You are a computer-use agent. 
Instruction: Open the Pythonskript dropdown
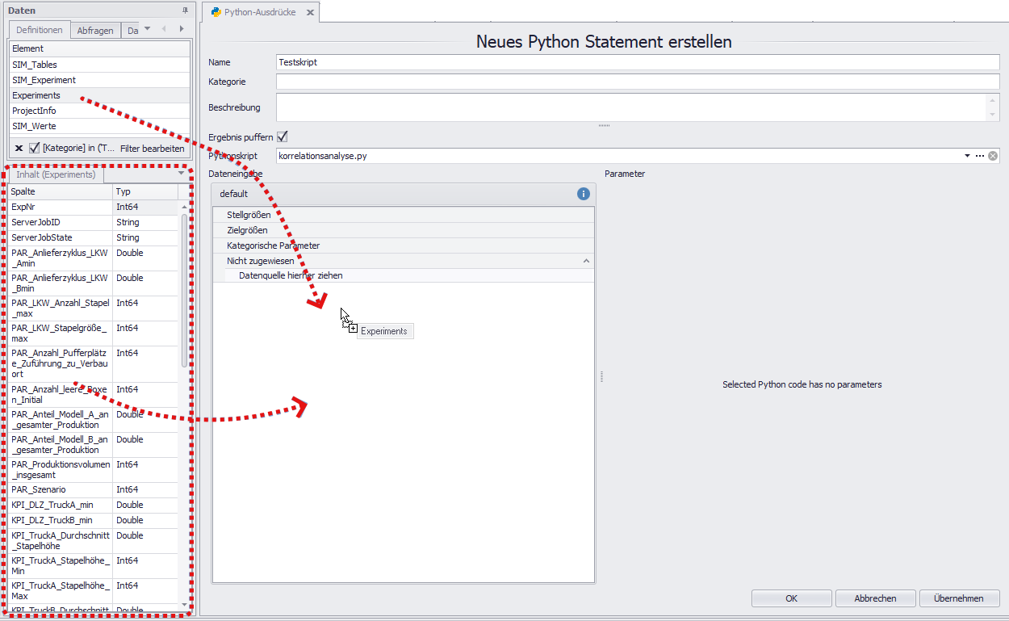969,155
